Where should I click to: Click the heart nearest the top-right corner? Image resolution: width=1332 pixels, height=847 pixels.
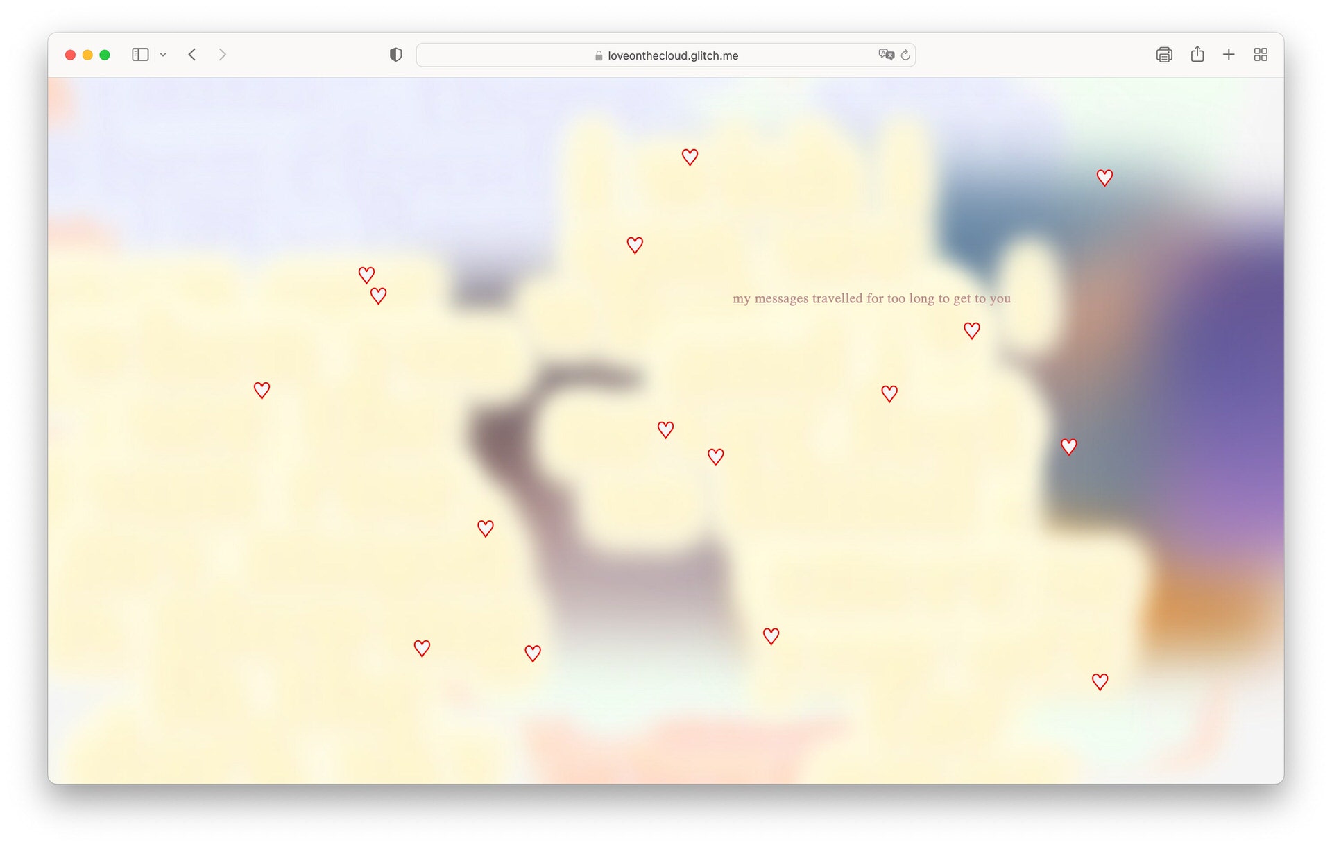1104,178
